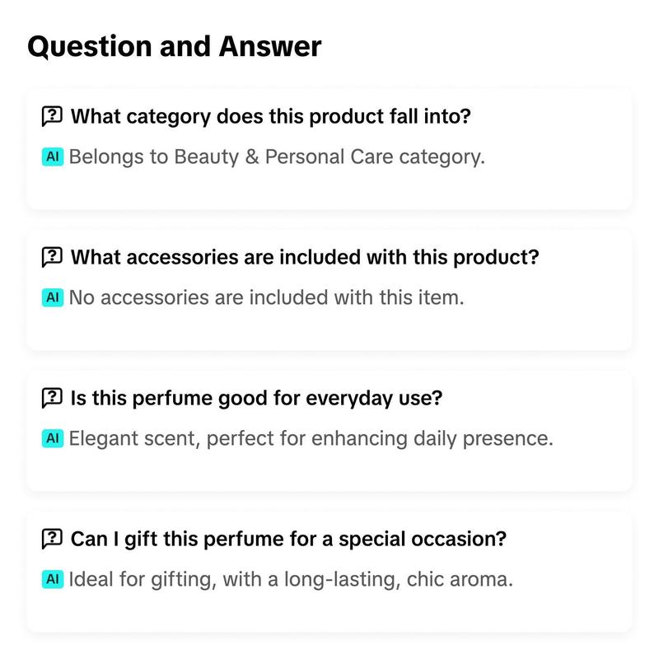Open the 'What accessories are included' question
The image size is (659, 659).
[x=305, y=257]
